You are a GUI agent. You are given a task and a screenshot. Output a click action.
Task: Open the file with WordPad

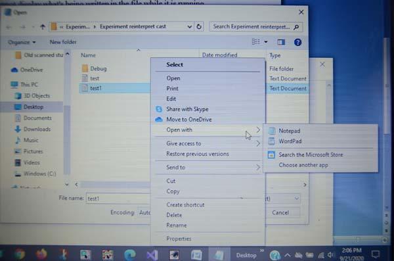pyautogui.click(x=290, y=141)
